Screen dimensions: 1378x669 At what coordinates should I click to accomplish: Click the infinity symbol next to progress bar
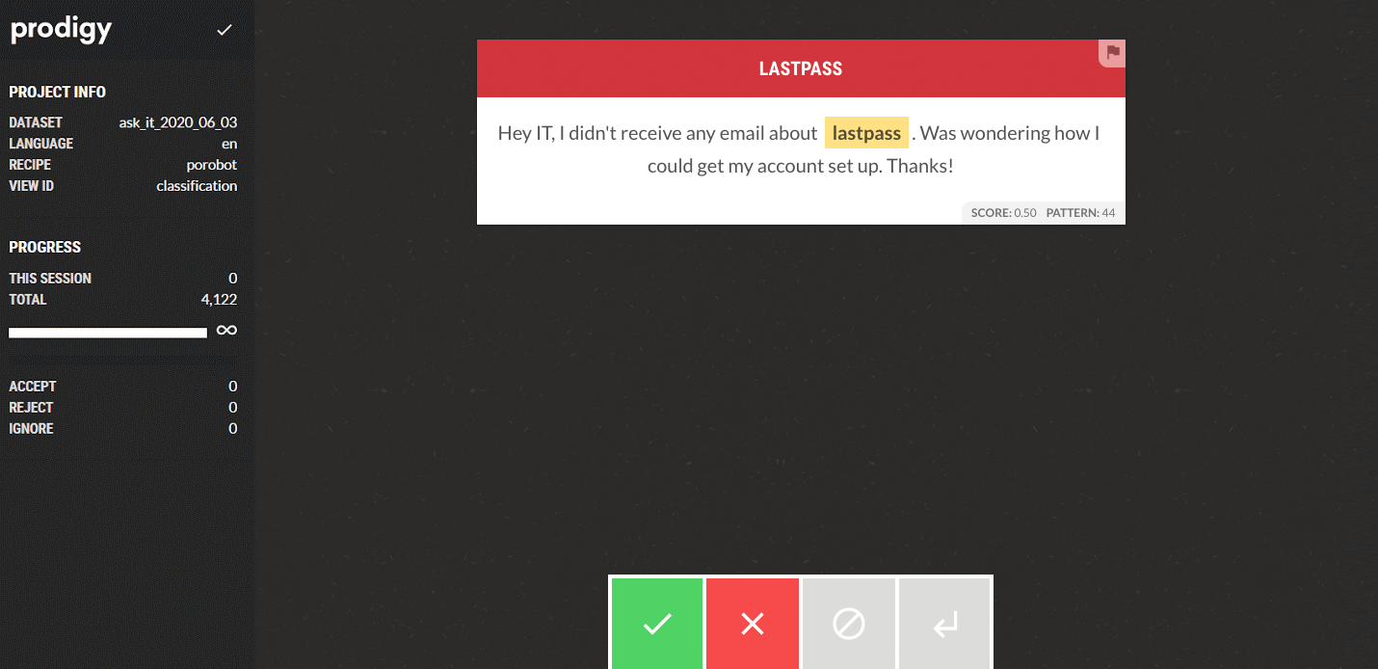tap(226, 331)
